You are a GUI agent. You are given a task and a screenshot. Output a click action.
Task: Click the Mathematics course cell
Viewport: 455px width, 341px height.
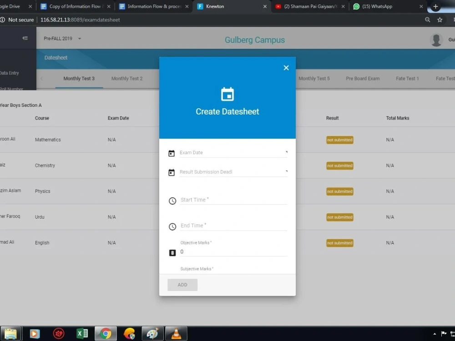tap(48, 140)
